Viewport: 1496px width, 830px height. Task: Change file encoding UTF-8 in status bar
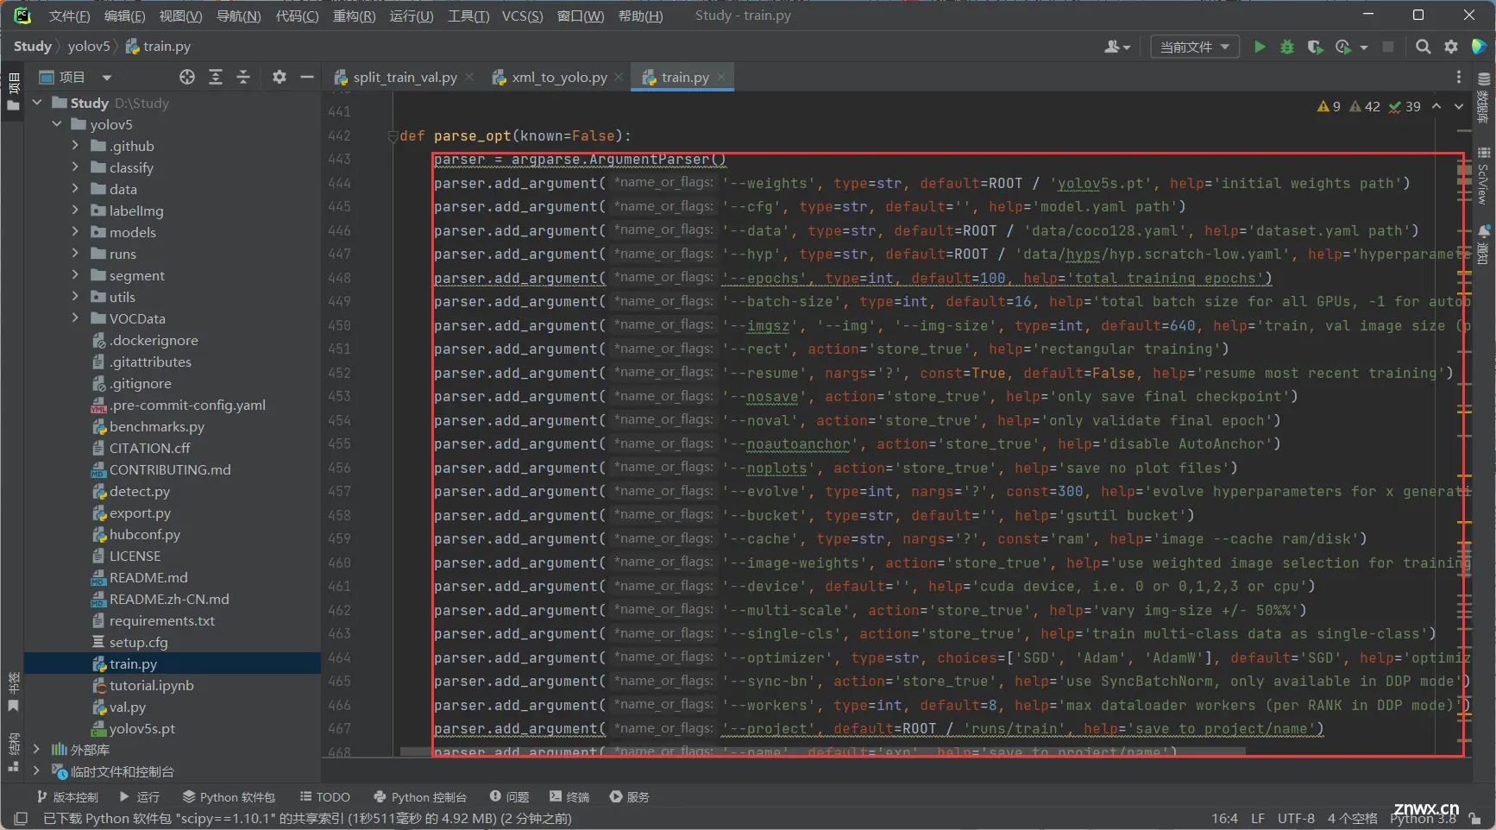coord(1296,819)
